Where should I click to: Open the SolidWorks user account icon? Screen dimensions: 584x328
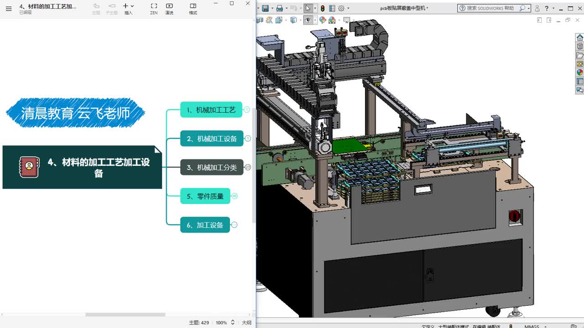(537, 8)
